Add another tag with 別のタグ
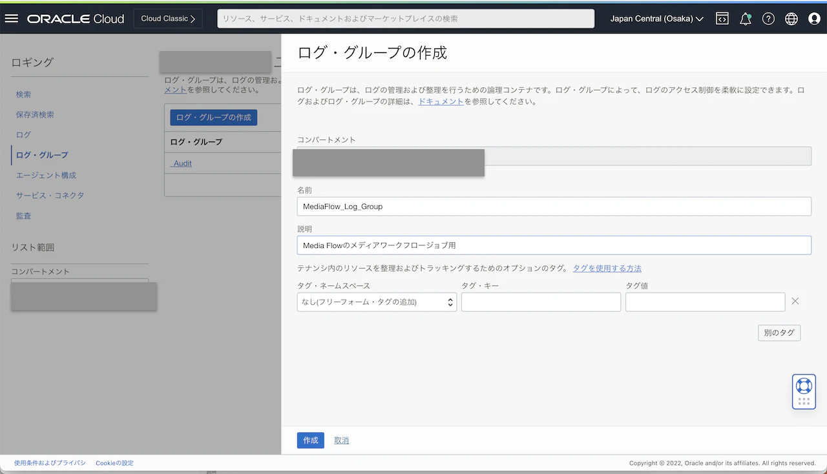The image size is (827, 474). pyautogui.click(x=779, y=333)
